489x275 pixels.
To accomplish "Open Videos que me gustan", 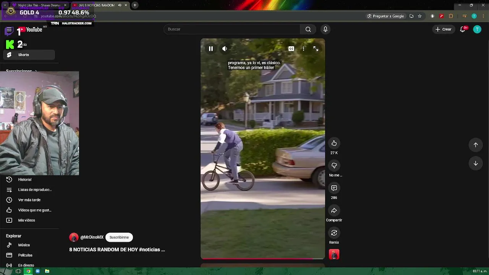I will click(x=29, y=210).
